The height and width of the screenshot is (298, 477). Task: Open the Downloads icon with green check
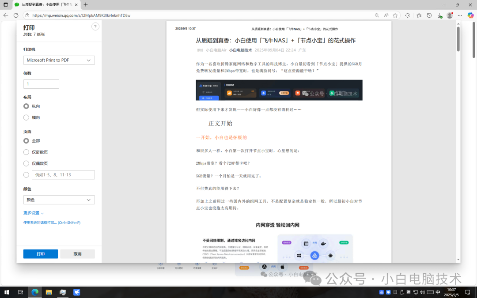tap(439, 15)
